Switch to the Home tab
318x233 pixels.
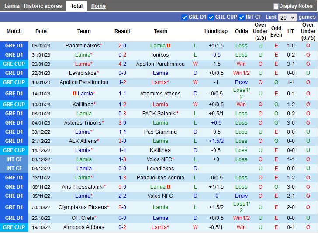[x=98, y=6]
